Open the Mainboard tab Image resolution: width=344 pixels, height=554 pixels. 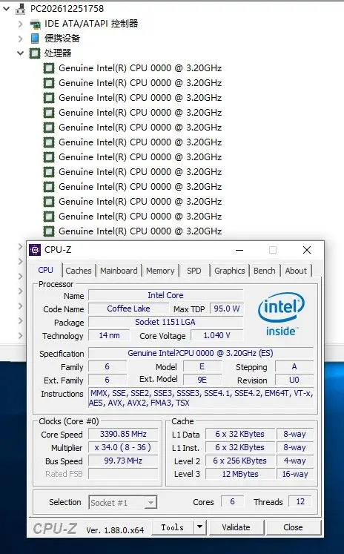119,271
